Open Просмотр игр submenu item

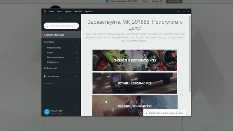pyautogui.click(x=54, y=48)
